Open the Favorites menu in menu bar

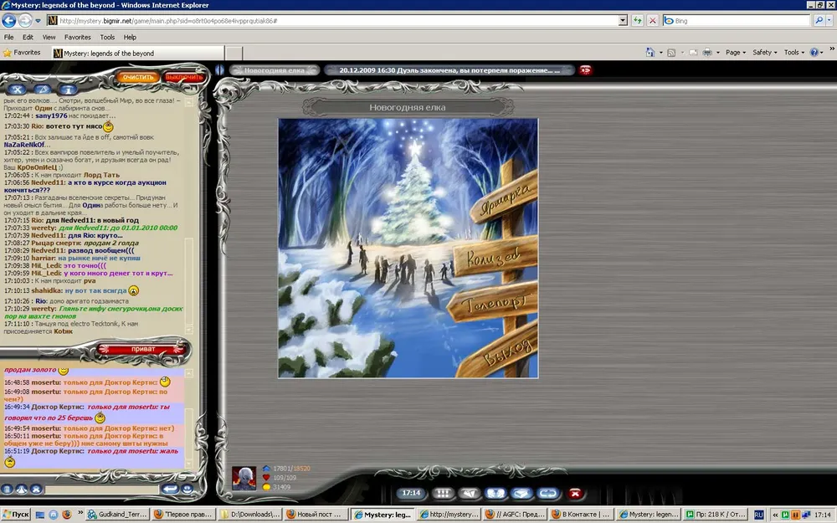coord(77,37)
